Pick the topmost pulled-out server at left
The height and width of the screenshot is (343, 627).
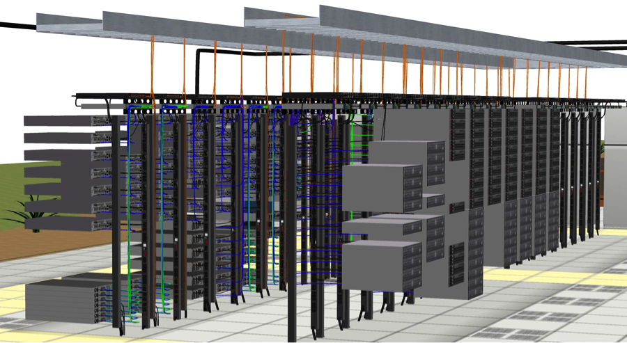point(67,120)
